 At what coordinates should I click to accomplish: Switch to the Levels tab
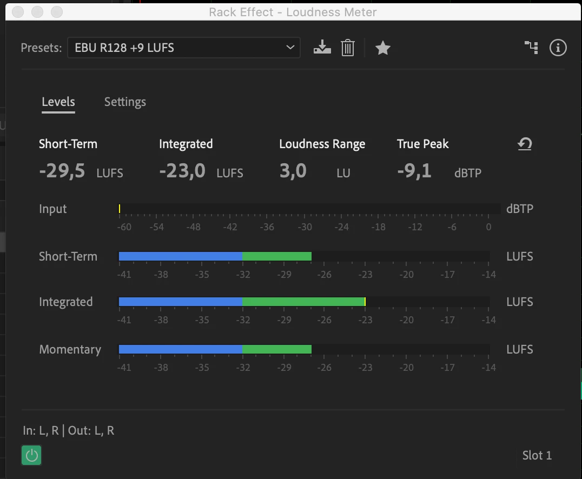point(58,102)
